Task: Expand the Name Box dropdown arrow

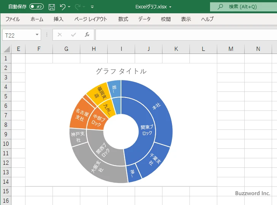Action: (37, 35)
